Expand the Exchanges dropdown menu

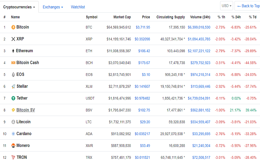pyautogui.click(x=53, y=7)
